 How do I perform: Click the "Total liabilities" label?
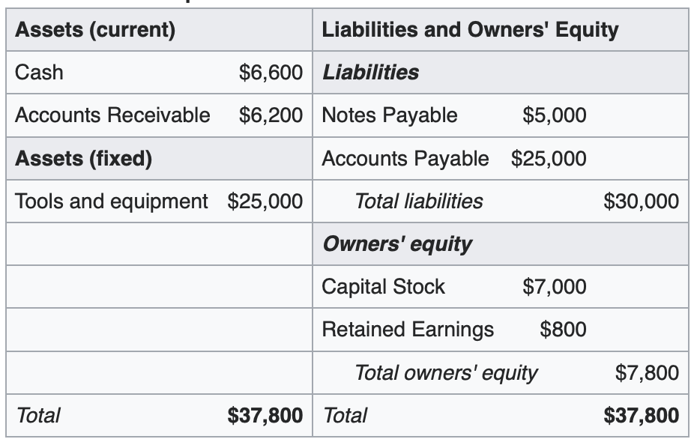(x=418, y=201)
